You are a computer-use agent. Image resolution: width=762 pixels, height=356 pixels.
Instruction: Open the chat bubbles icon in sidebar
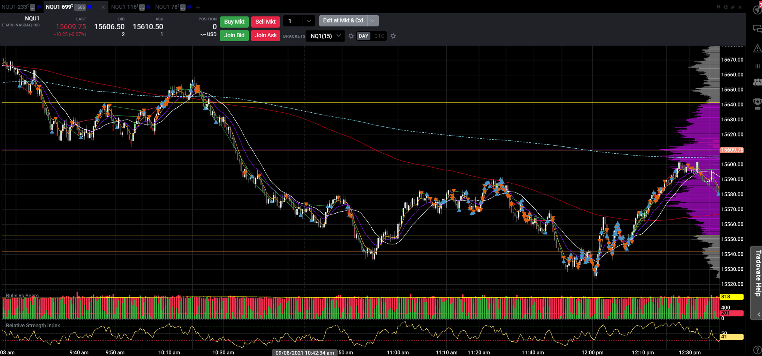[757, 28]
